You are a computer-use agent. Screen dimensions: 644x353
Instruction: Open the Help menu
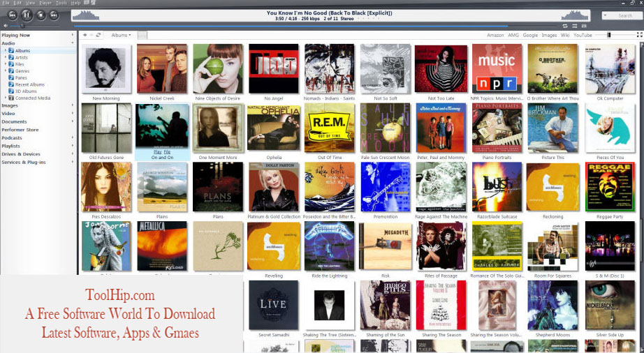point(76,3)
